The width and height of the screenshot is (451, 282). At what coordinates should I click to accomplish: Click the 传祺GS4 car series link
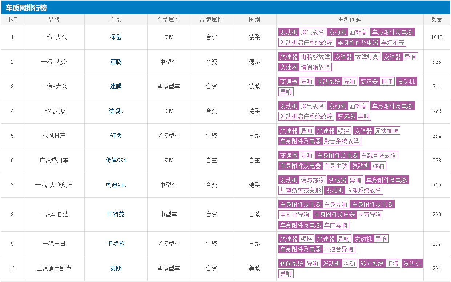[116, 160]
